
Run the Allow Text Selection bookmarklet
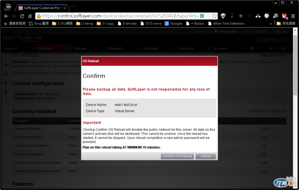[x=226, y=24]
